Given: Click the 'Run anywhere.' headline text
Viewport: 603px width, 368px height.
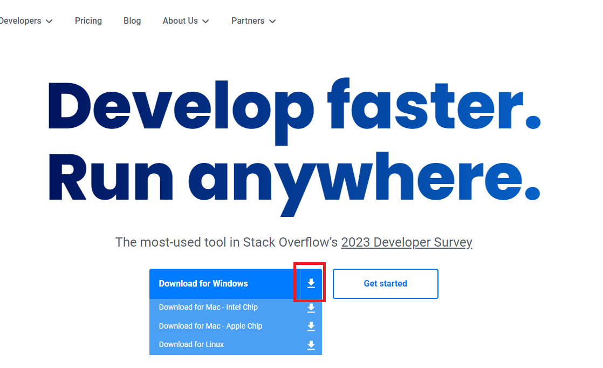Looking at the screenshot, I should point(294,183).
